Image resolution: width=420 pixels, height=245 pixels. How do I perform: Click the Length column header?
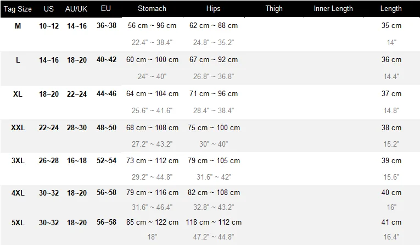[x=391, y=9]
